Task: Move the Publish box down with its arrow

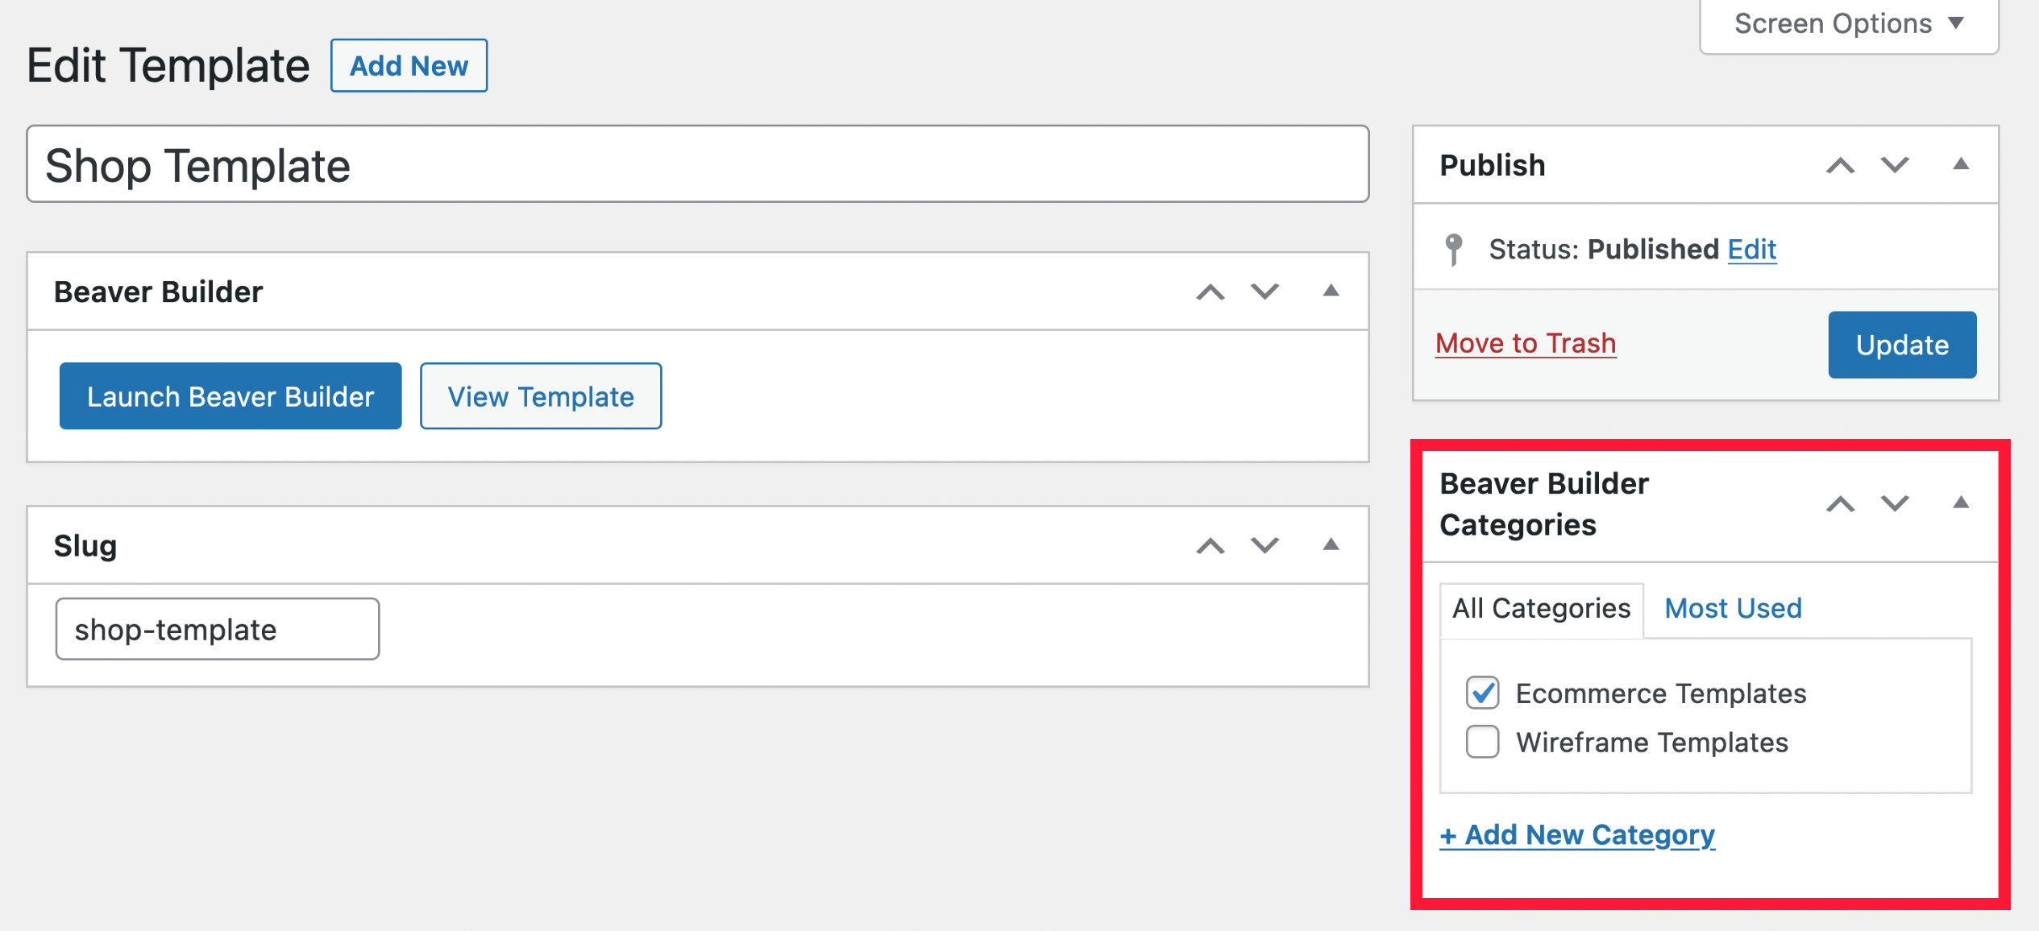Action: (x=1894, y=164)
